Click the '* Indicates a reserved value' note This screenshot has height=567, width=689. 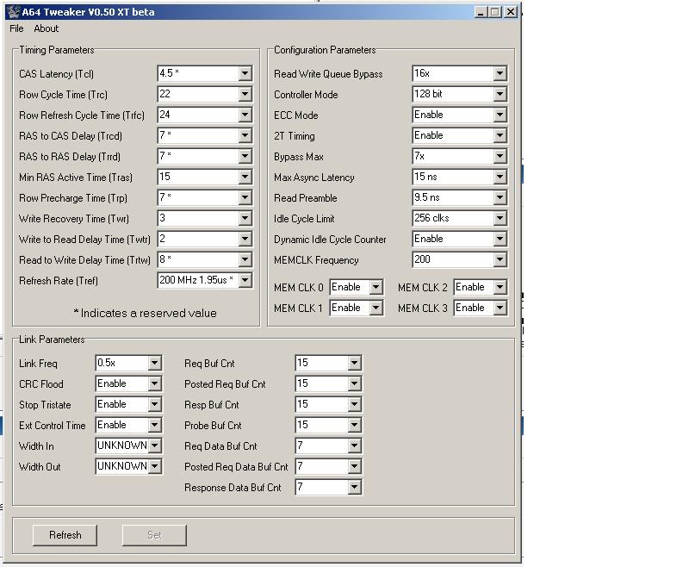click(145, 313)
